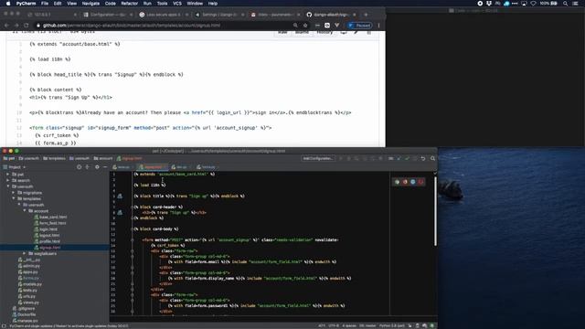Open base_card.html in the project tree
The width and height of the screenshot is (585, 329).
(50, 217)
